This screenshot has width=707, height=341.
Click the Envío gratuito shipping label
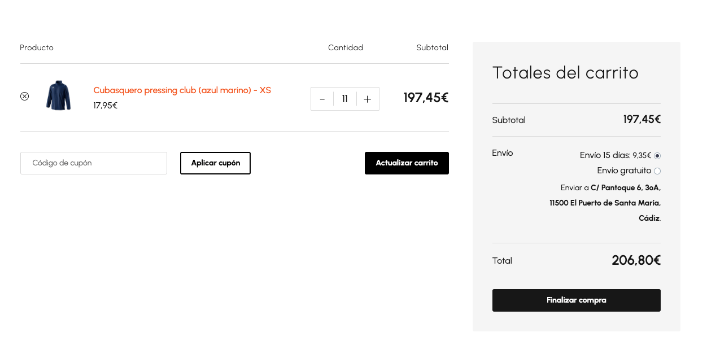pyautogui.click(x=624, y=171)
